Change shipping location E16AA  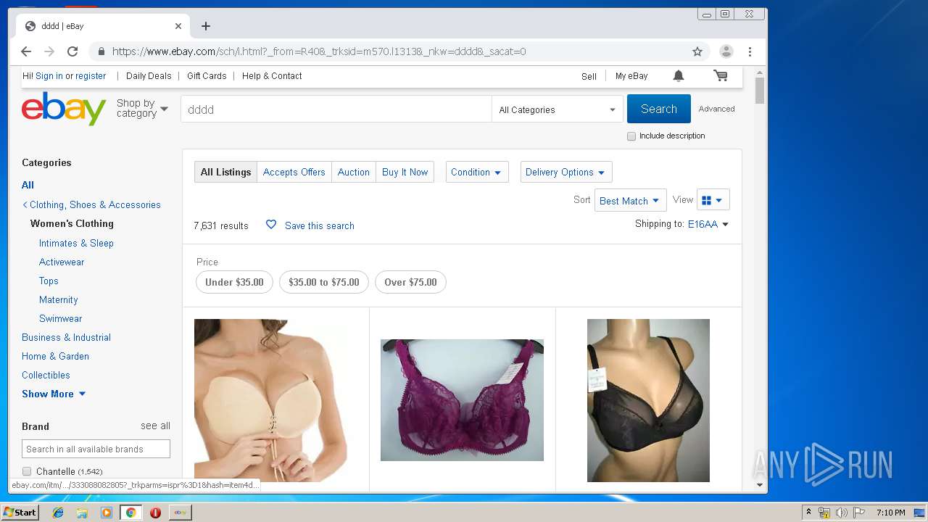point(708,224)
